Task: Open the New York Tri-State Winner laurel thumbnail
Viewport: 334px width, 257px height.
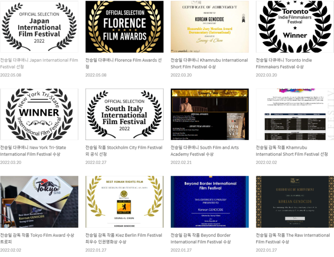Action: pyautogui.click(x=39, y=114)
